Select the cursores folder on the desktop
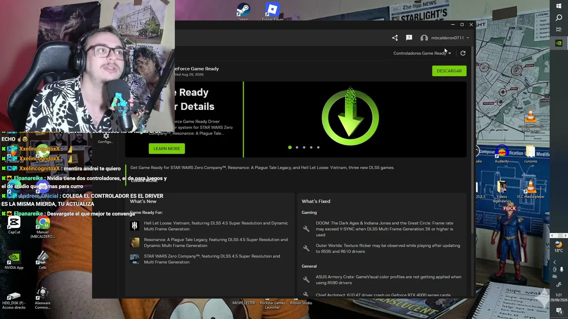 (531, 155)
